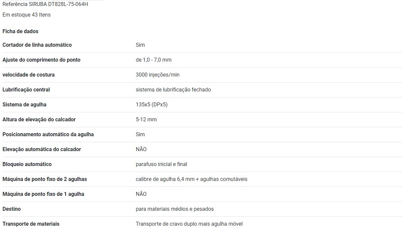This screenshot has height=229, width=408.
Task: Click the '3000 injeções/min' value
Action: pyautogui.click(x=158, y=75)
